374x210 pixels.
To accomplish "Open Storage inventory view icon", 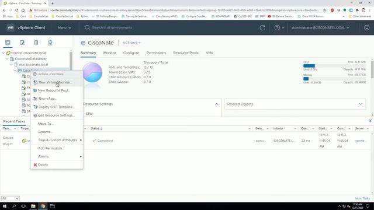I will coord(36,43).
